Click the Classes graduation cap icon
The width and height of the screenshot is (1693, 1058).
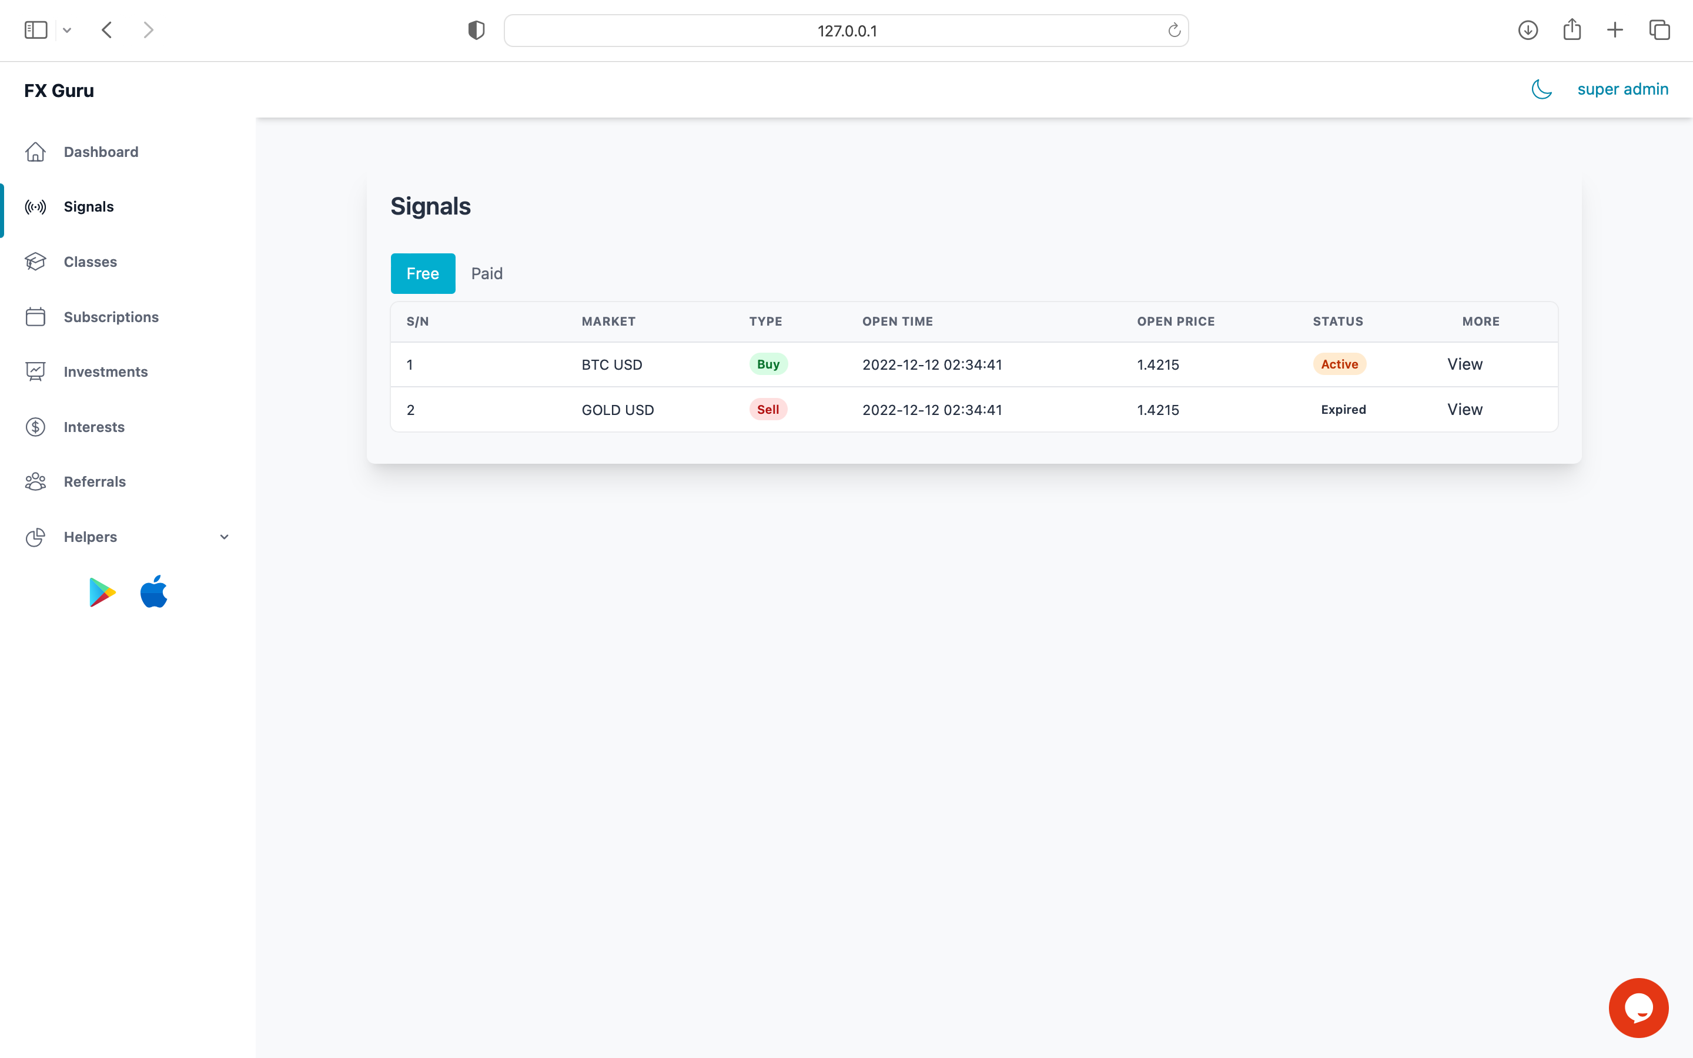(36, 262)
